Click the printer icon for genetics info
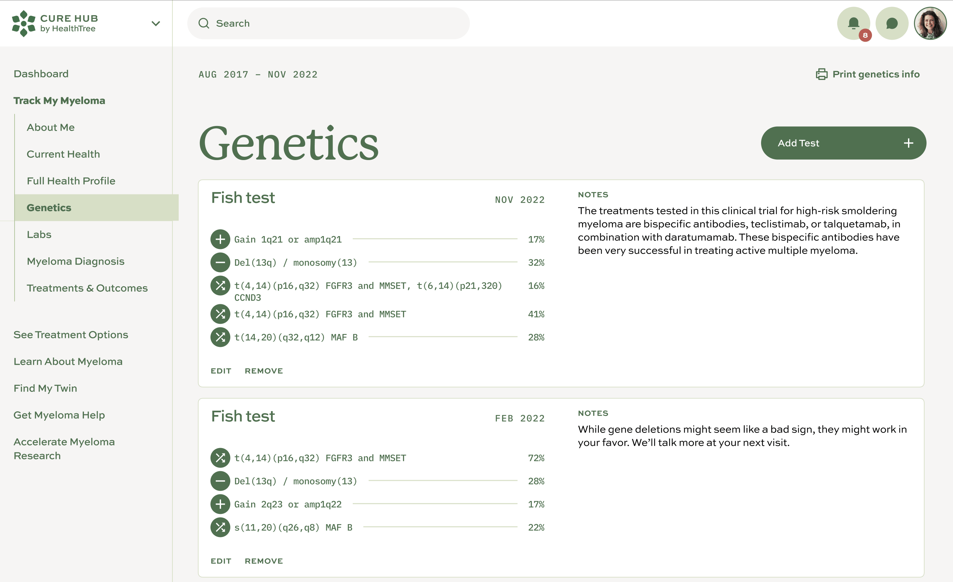This screenshot has height=582, width=953. tap(822, 74)
